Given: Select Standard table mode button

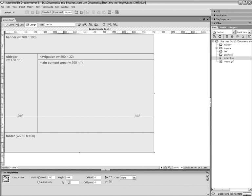Looking at the screenshot, I should tap(47, 12).
